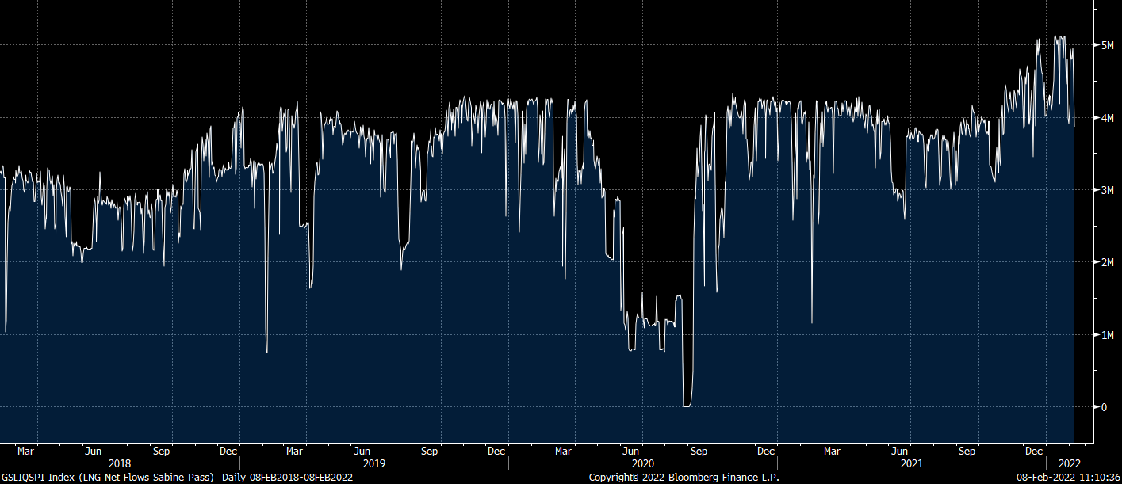Image resolution: width=1122 pixels, height=484 pixels.
Task: Click the 1M y-axis label
Action: tap(1107, 335)
